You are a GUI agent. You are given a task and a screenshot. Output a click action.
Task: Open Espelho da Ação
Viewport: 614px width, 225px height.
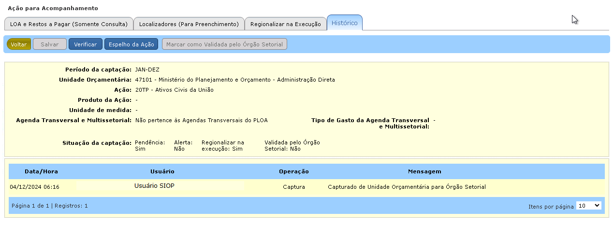131,44
